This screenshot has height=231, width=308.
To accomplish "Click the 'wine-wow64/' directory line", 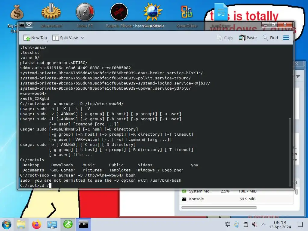I will 33,94.
